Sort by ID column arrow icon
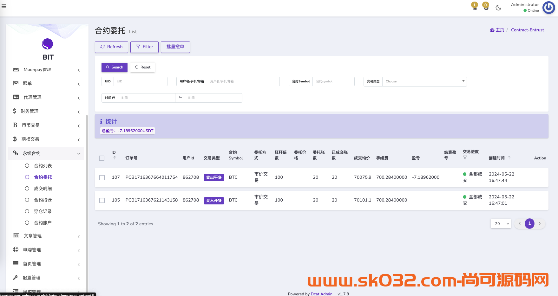This screenshot has width=558, height=296. (115, 158)
